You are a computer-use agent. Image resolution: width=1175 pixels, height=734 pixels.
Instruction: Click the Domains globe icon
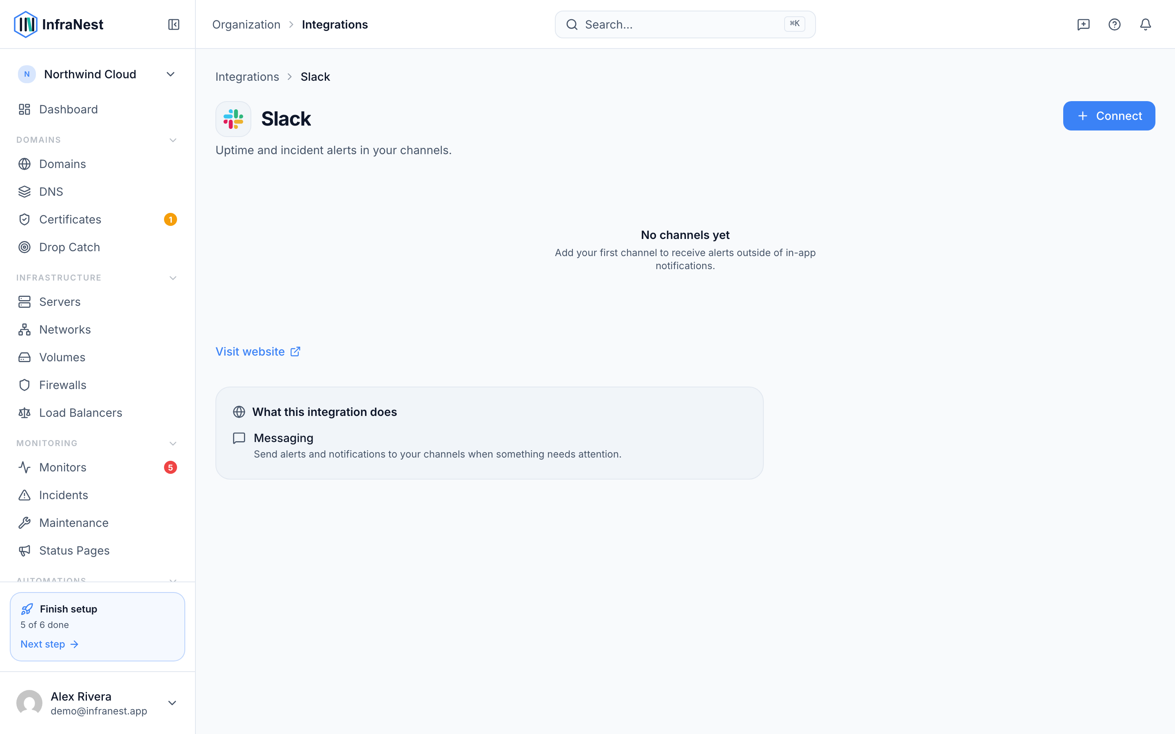(24, 164)
